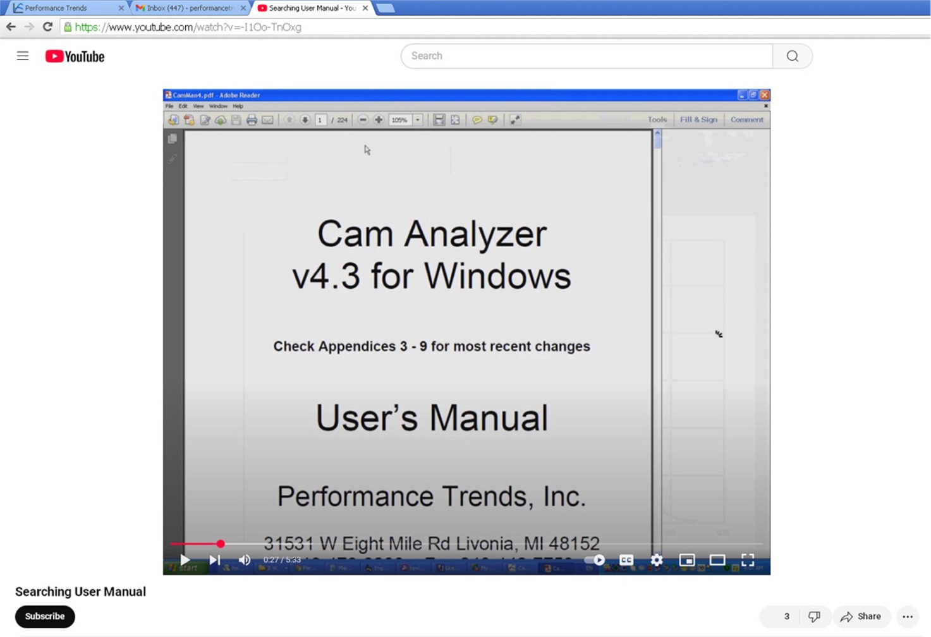Open the Fill & Sign pane
This screenshot has height=637, width=931.
point(698,119)
